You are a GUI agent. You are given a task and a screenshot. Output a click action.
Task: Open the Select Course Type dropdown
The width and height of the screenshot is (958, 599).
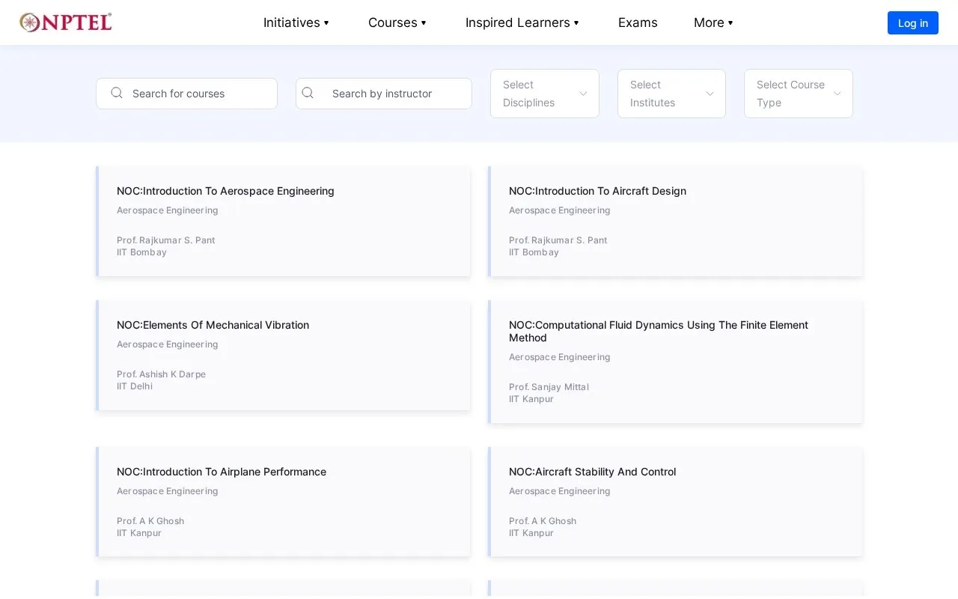click(x=799, y=94)
